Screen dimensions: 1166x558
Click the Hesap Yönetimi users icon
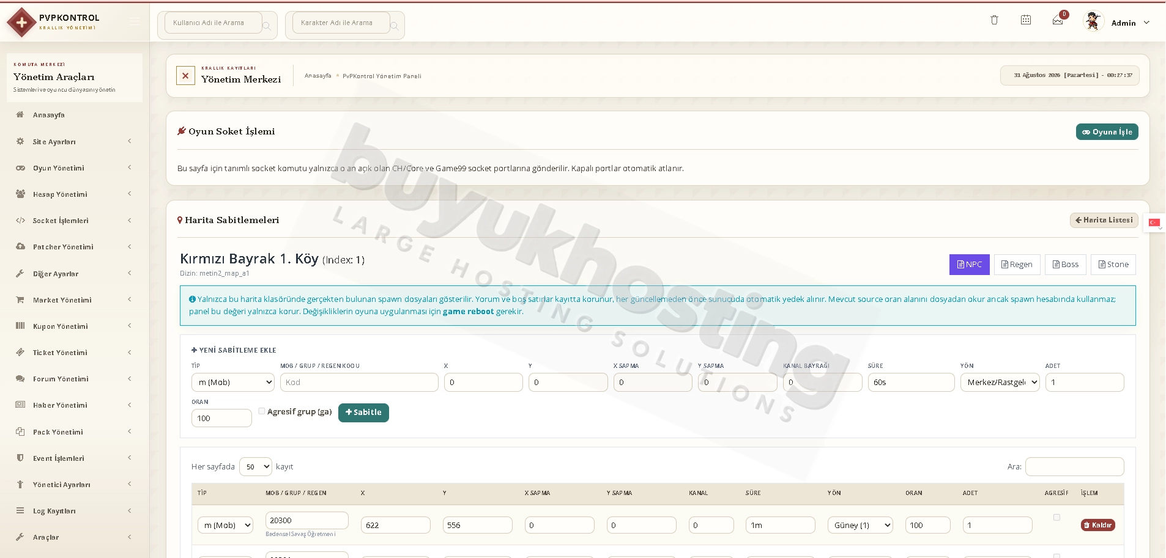(20, 194)
